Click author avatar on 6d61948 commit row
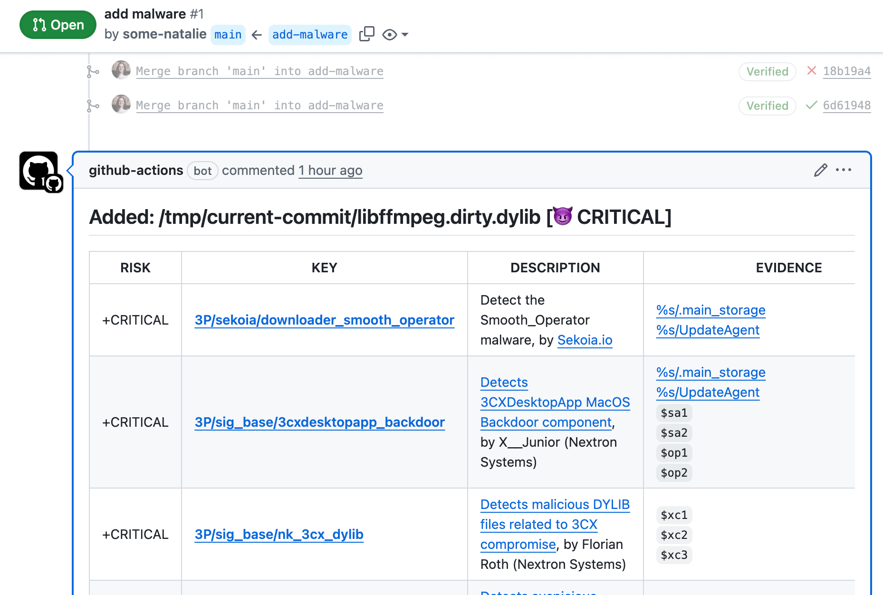Viewport: 883px width, 595px height. [x=121, y=104]
